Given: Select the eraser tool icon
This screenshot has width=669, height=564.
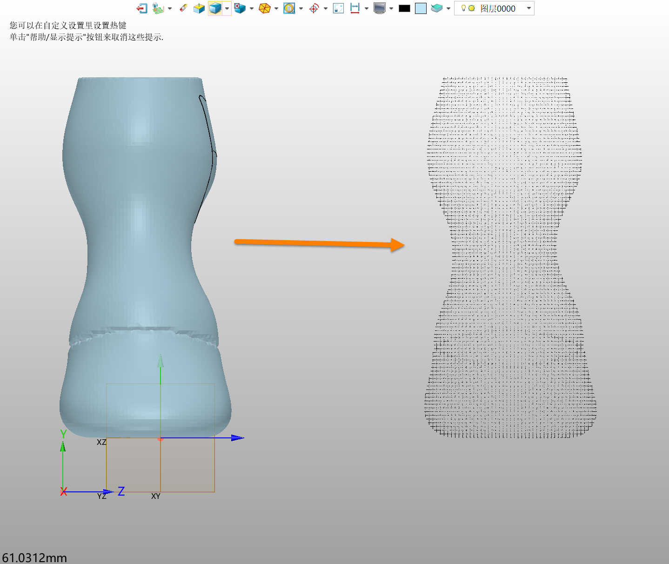Looking at the screenshot, I should [x=184, y=8].
